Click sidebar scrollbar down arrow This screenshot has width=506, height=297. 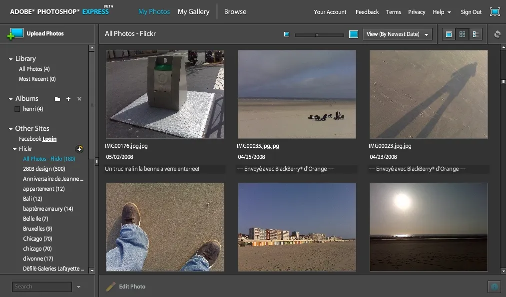tap(92, 271)
